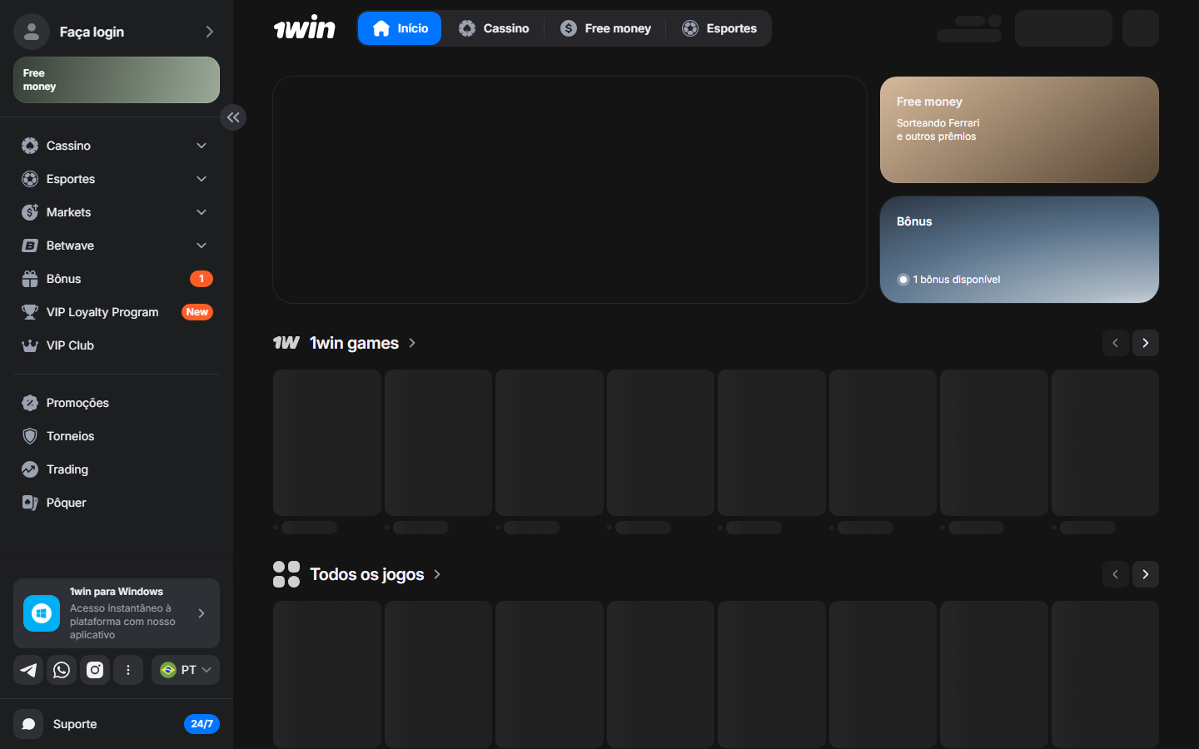Open Telegram social link icon
The height and width of the screenshot is (749, 1199).
28,670
